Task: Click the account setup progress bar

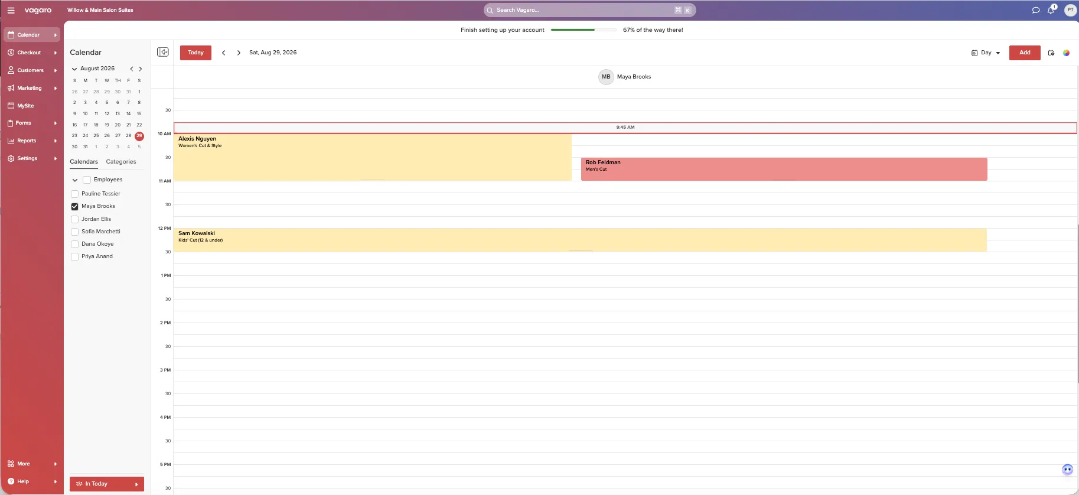Action: coord(583,30)
